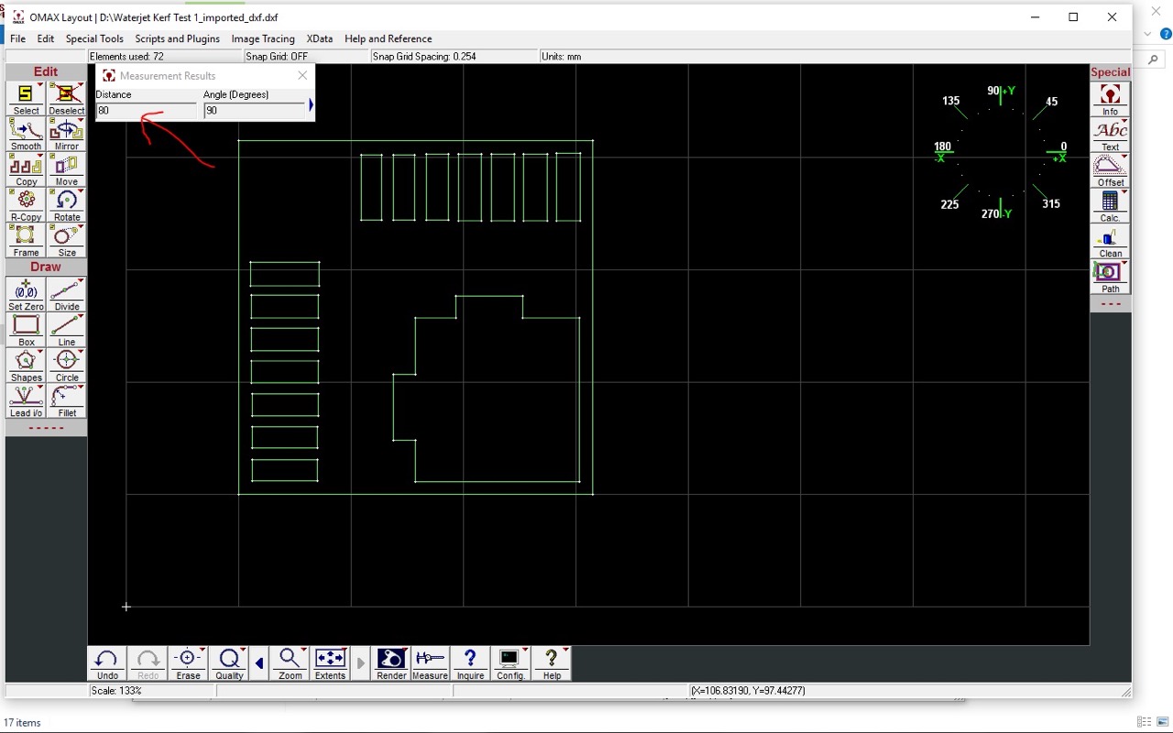
Task: Open Help and Reference menu
Action: (x=389, y=38)
